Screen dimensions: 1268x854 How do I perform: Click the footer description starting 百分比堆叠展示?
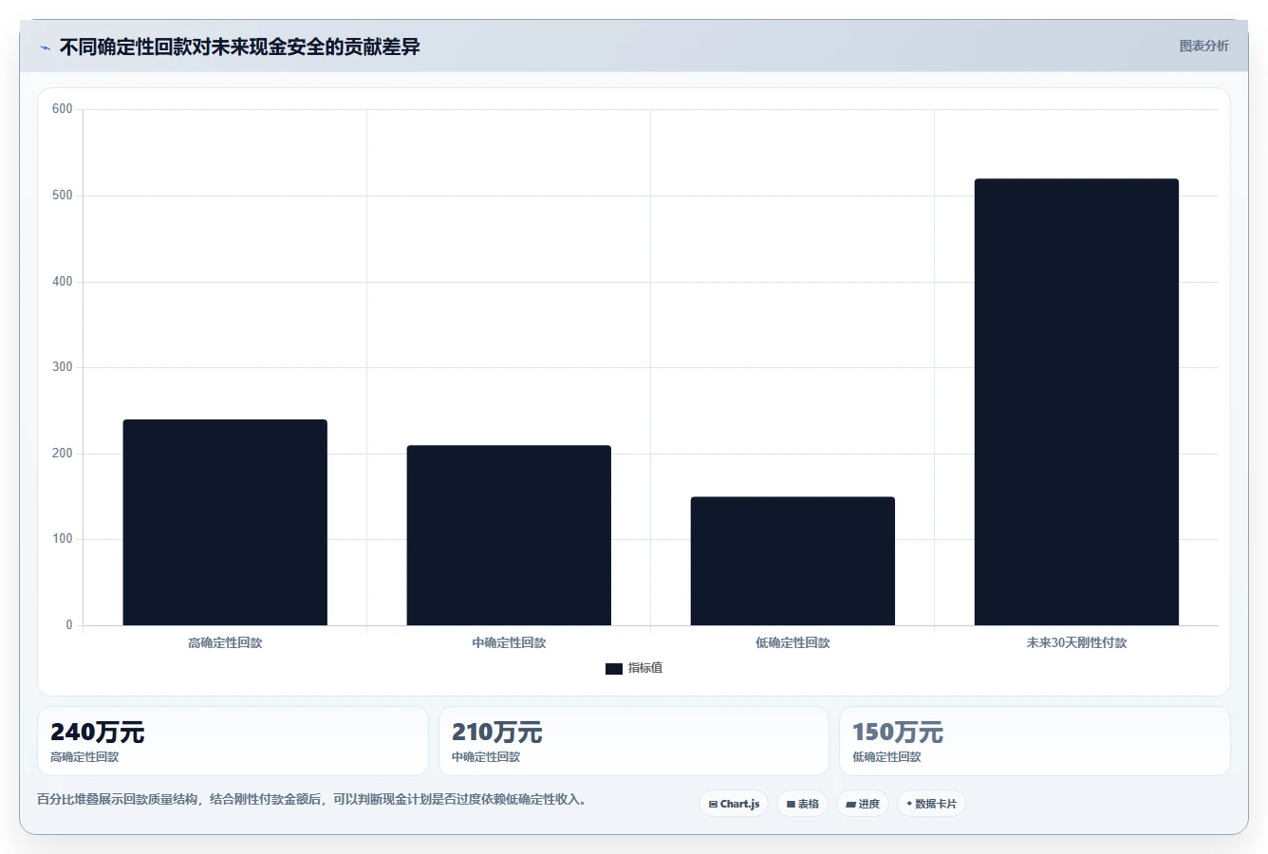(311, 800)
